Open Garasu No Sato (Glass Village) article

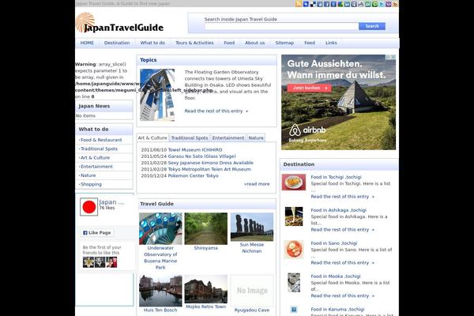201,156
